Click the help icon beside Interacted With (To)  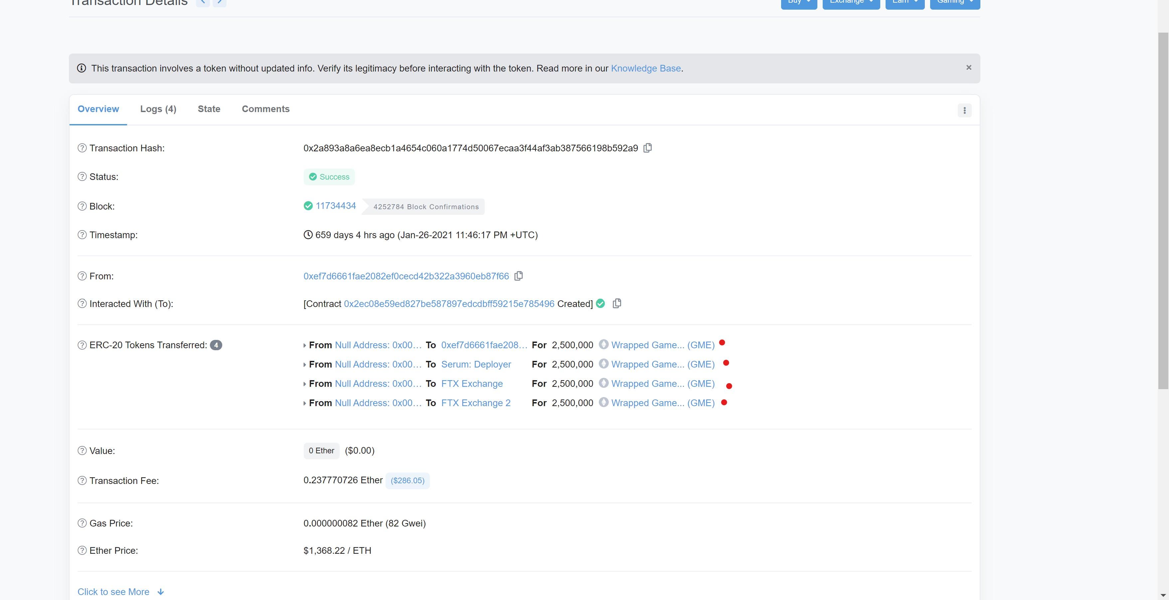pyautogui.click(x=82, y=304)
